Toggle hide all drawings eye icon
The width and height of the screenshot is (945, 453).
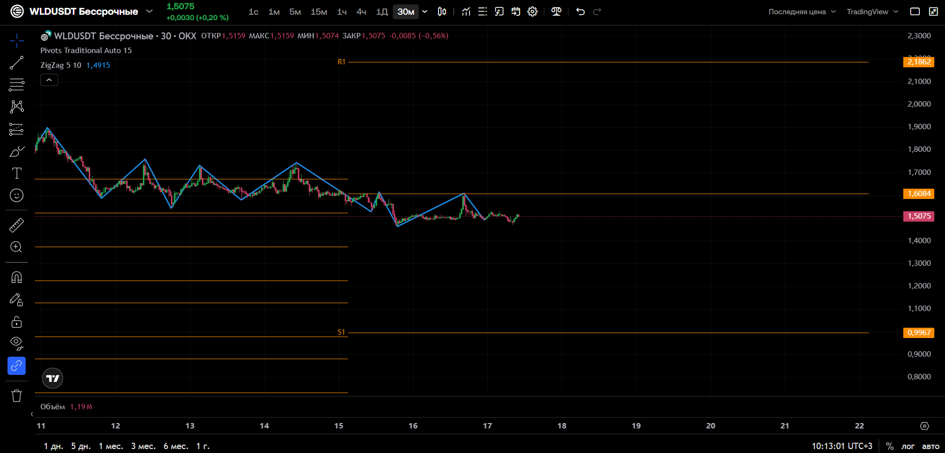(17, 343)
